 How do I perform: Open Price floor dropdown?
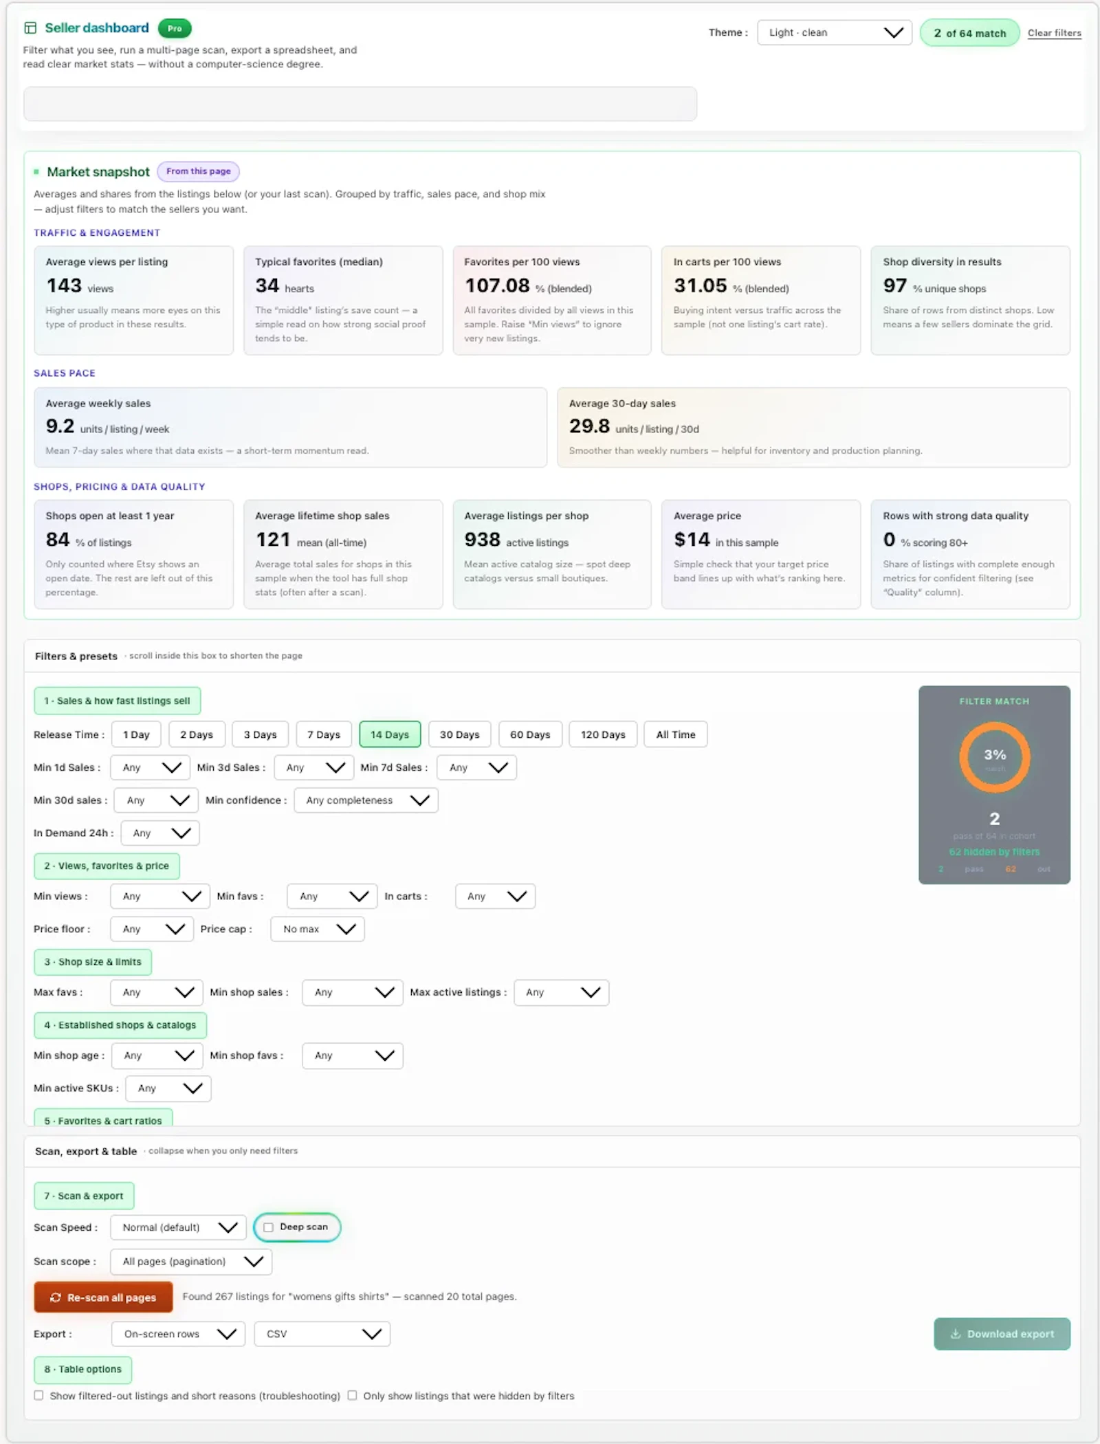tap(151, 930)
